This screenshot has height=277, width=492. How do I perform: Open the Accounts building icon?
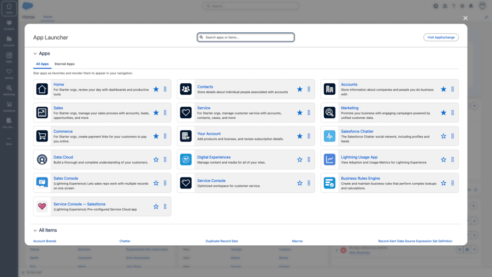point(330,89)
